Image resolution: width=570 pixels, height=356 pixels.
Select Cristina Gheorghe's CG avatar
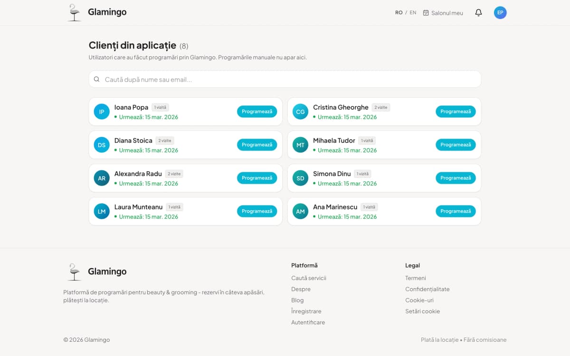[300, 112]
